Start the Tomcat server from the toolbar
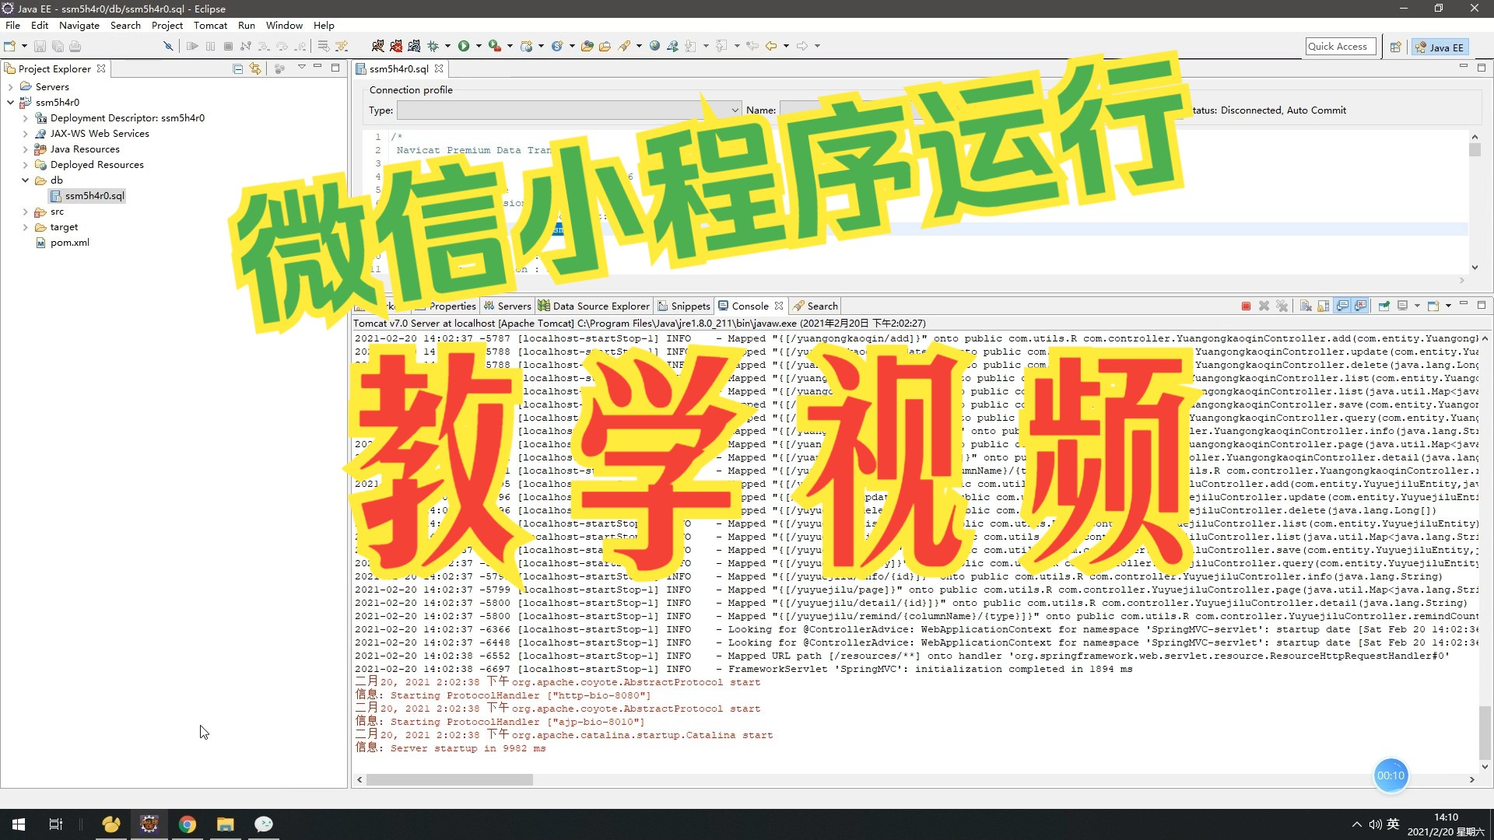This screenshot has height=840, width=1494. pyautogui.click(x=377, y=46)
